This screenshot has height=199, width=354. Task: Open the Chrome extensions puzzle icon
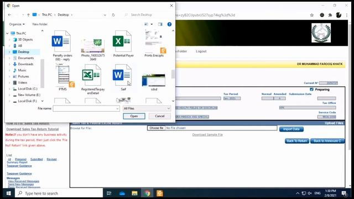(x=330, y=15)
